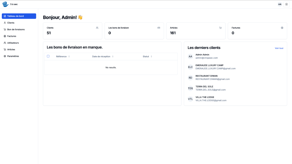Image resolution: width=292 pixels, height=164 pixels.
Task: Select Tableau de bord sidebar button
Action: point(19,16)
